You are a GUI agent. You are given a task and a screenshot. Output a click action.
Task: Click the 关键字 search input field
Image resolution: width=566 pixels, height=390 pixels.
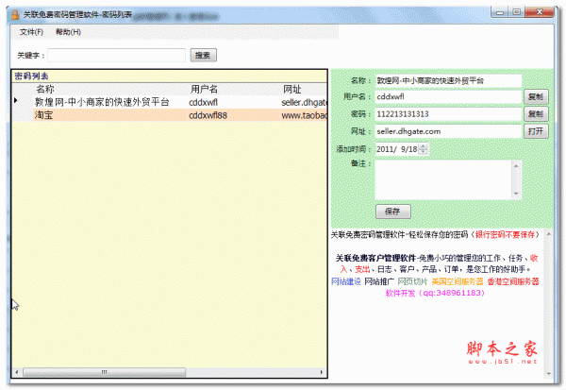click(x=117, y=56)
